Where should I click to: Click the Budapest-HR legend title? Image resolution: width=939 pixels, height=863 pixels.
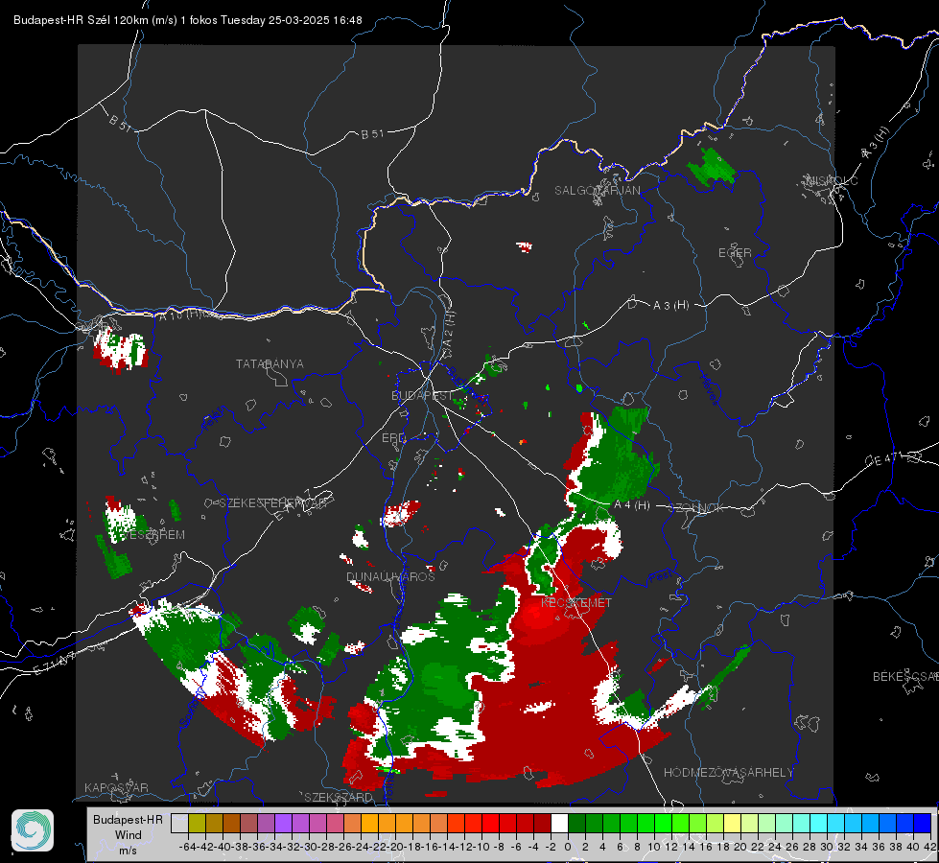129,819
